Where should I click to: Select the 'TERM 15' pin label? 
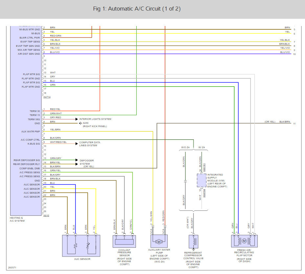point(34,115)
